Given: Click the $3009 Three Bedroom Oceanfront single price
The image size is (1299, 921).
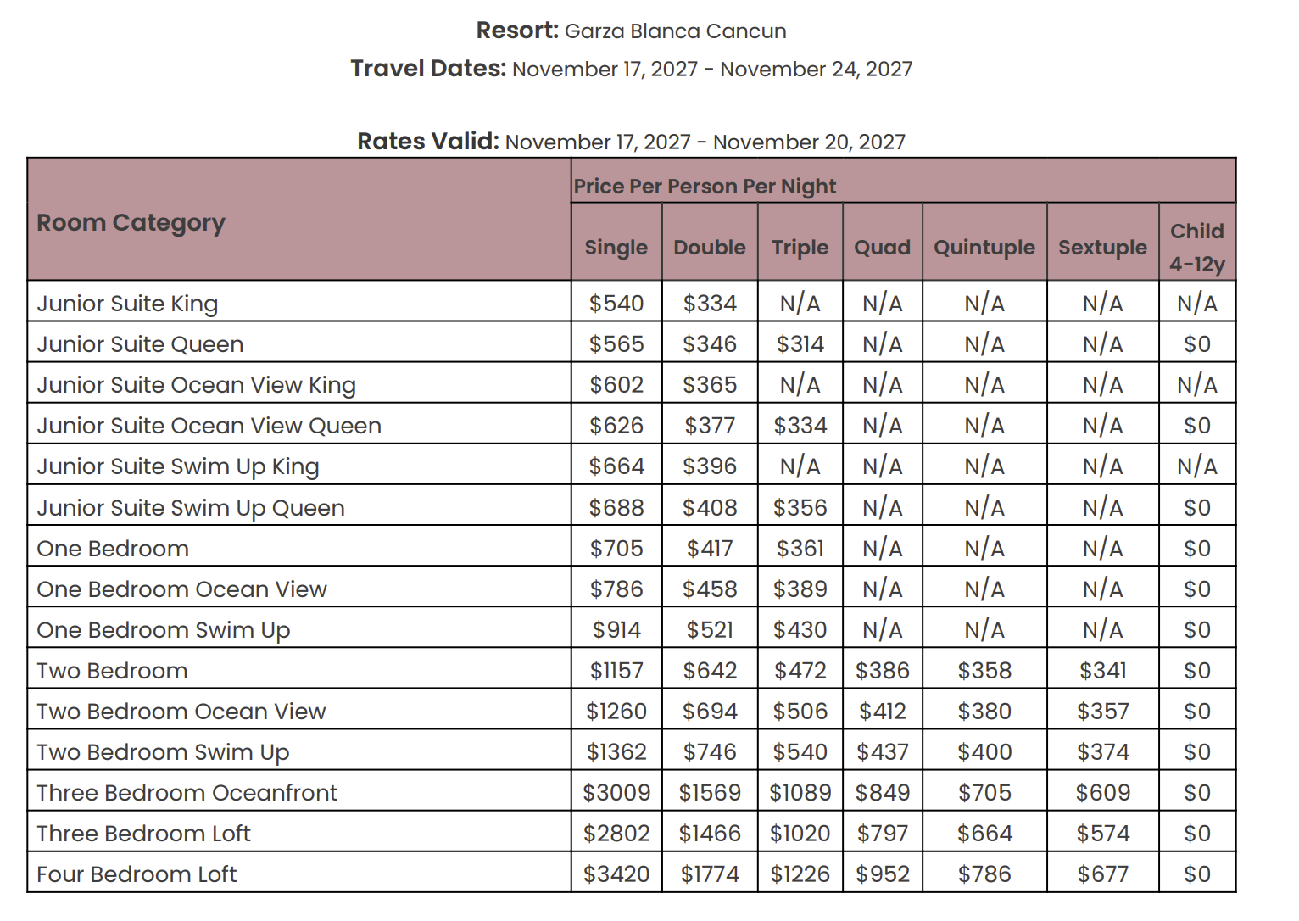Looking at the screenshot, I should pos(616,792).
